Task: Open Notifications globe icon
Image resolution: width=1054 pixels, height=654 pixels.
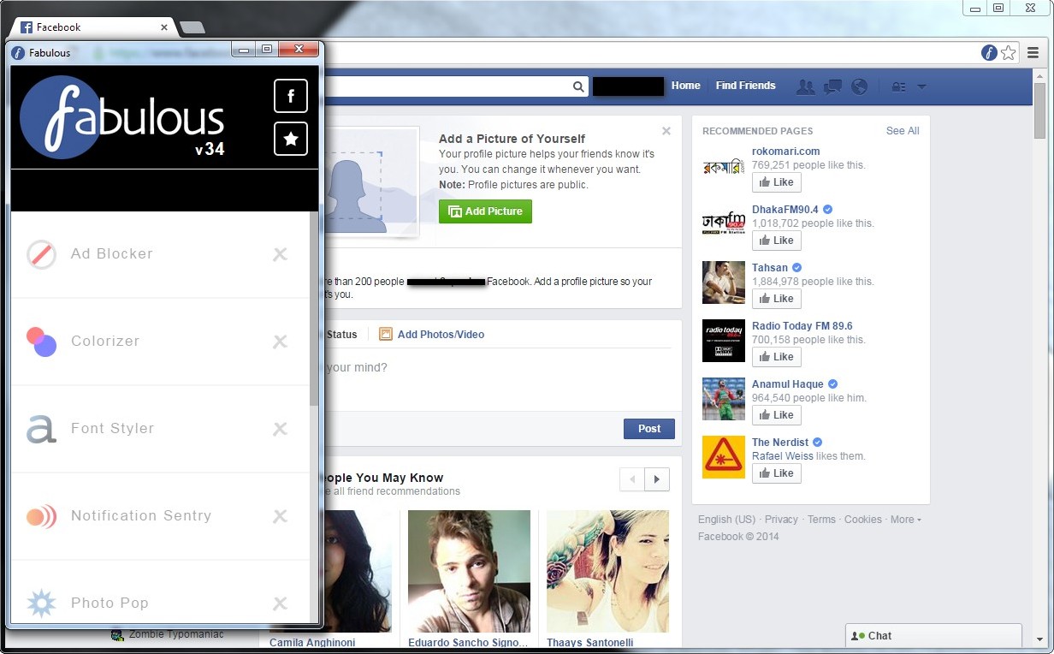Action: pyautogui.click(x=859, y=86)
